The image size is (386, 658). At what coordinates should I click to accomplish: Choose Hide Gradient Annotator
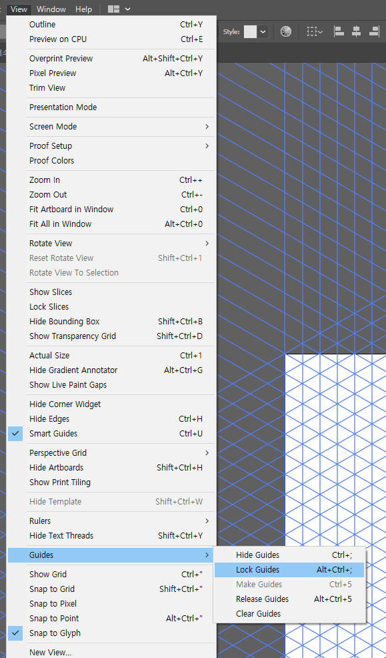[x=112, y=370]
